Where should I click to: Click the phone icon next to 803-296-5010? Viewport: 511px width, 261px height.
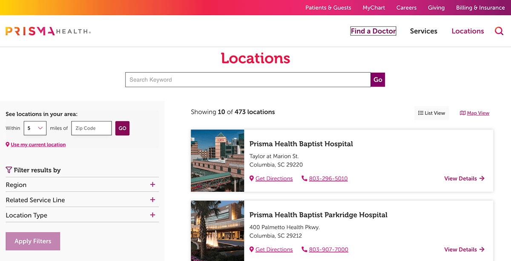[x=304, y=179]
